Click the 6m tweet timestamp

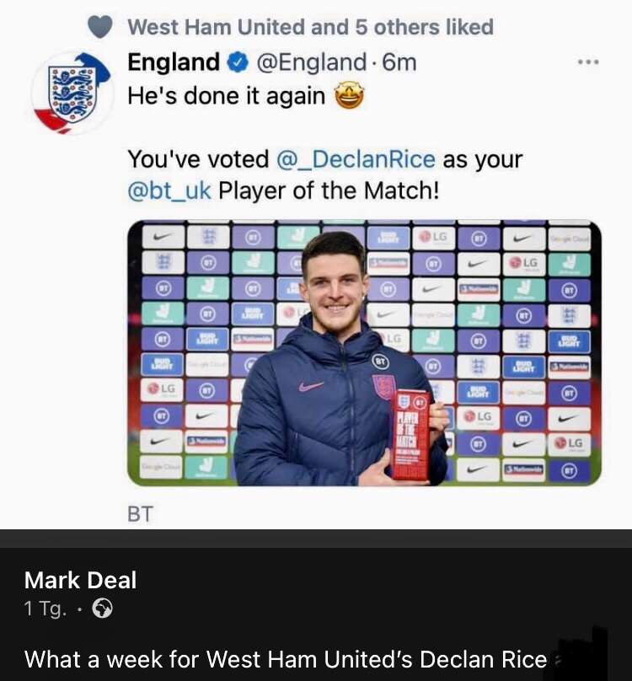pos(399,62)
